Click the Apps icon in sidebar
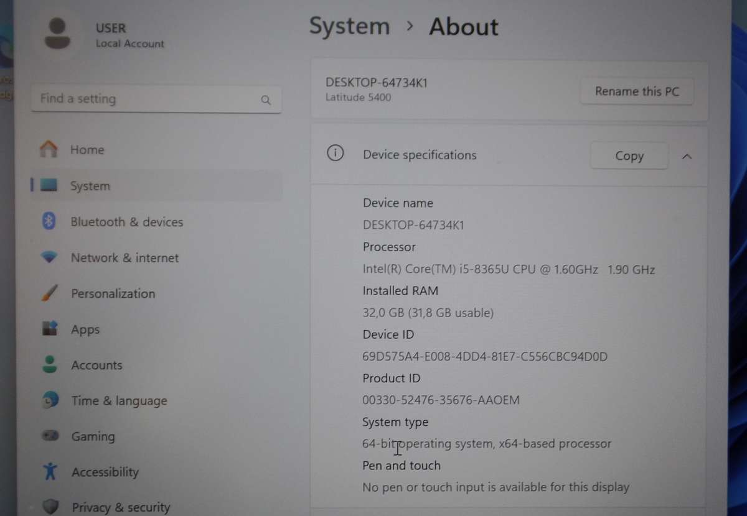This screenshot has width=747, height=516. [x=49, y=329]
